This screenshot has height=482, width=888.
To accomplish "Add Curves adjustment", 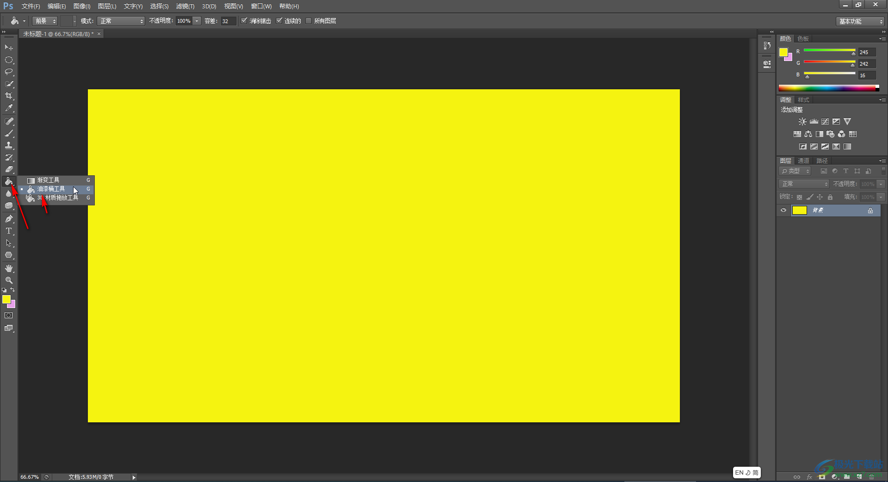I will click(825, 122).
